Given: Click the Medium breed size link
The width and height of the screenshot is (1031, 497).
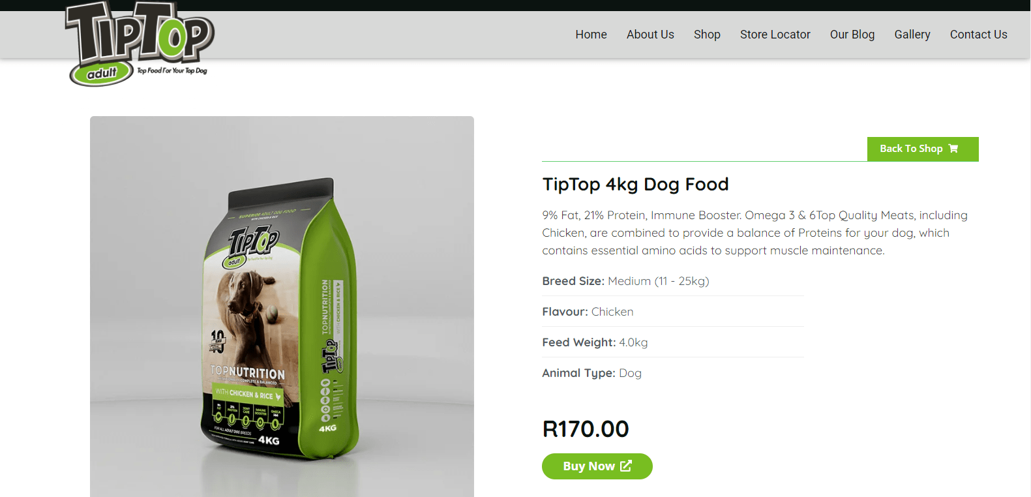Looking at the screenshot, I should 629,281.
